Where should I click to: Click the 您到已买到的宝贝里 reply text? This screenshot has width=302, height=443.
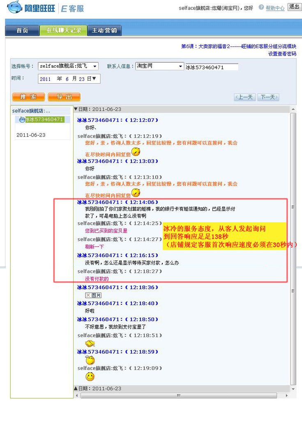[x=106, y=231]
